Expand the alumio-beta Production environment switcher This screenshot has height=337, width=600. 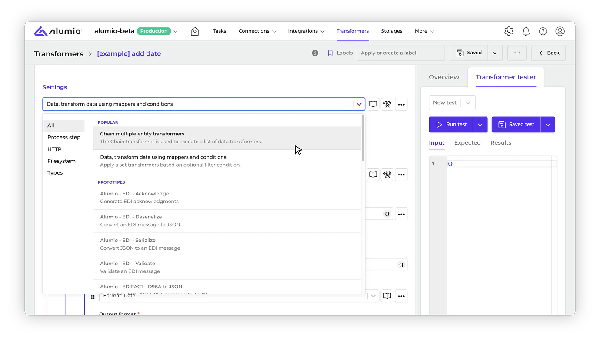(x=176, y=31)
